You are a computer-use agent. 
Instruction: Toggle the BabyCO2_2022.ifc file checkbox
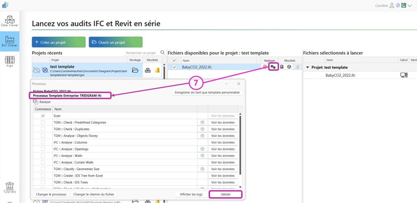[x=175, y=67]
